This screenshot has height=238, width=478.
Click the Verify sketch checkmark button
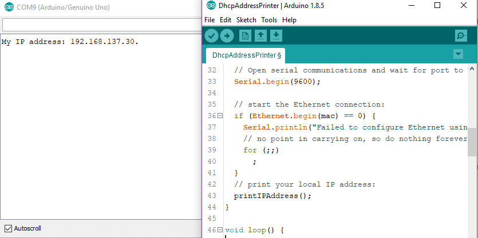[211, 36]
